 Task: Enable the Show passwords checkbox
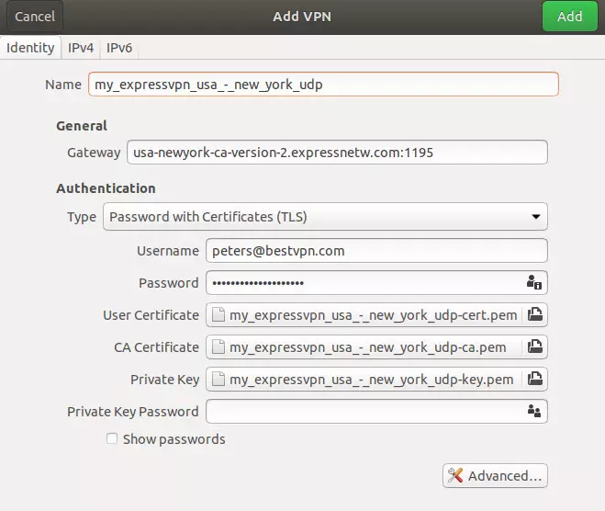[x=112, y=438]
